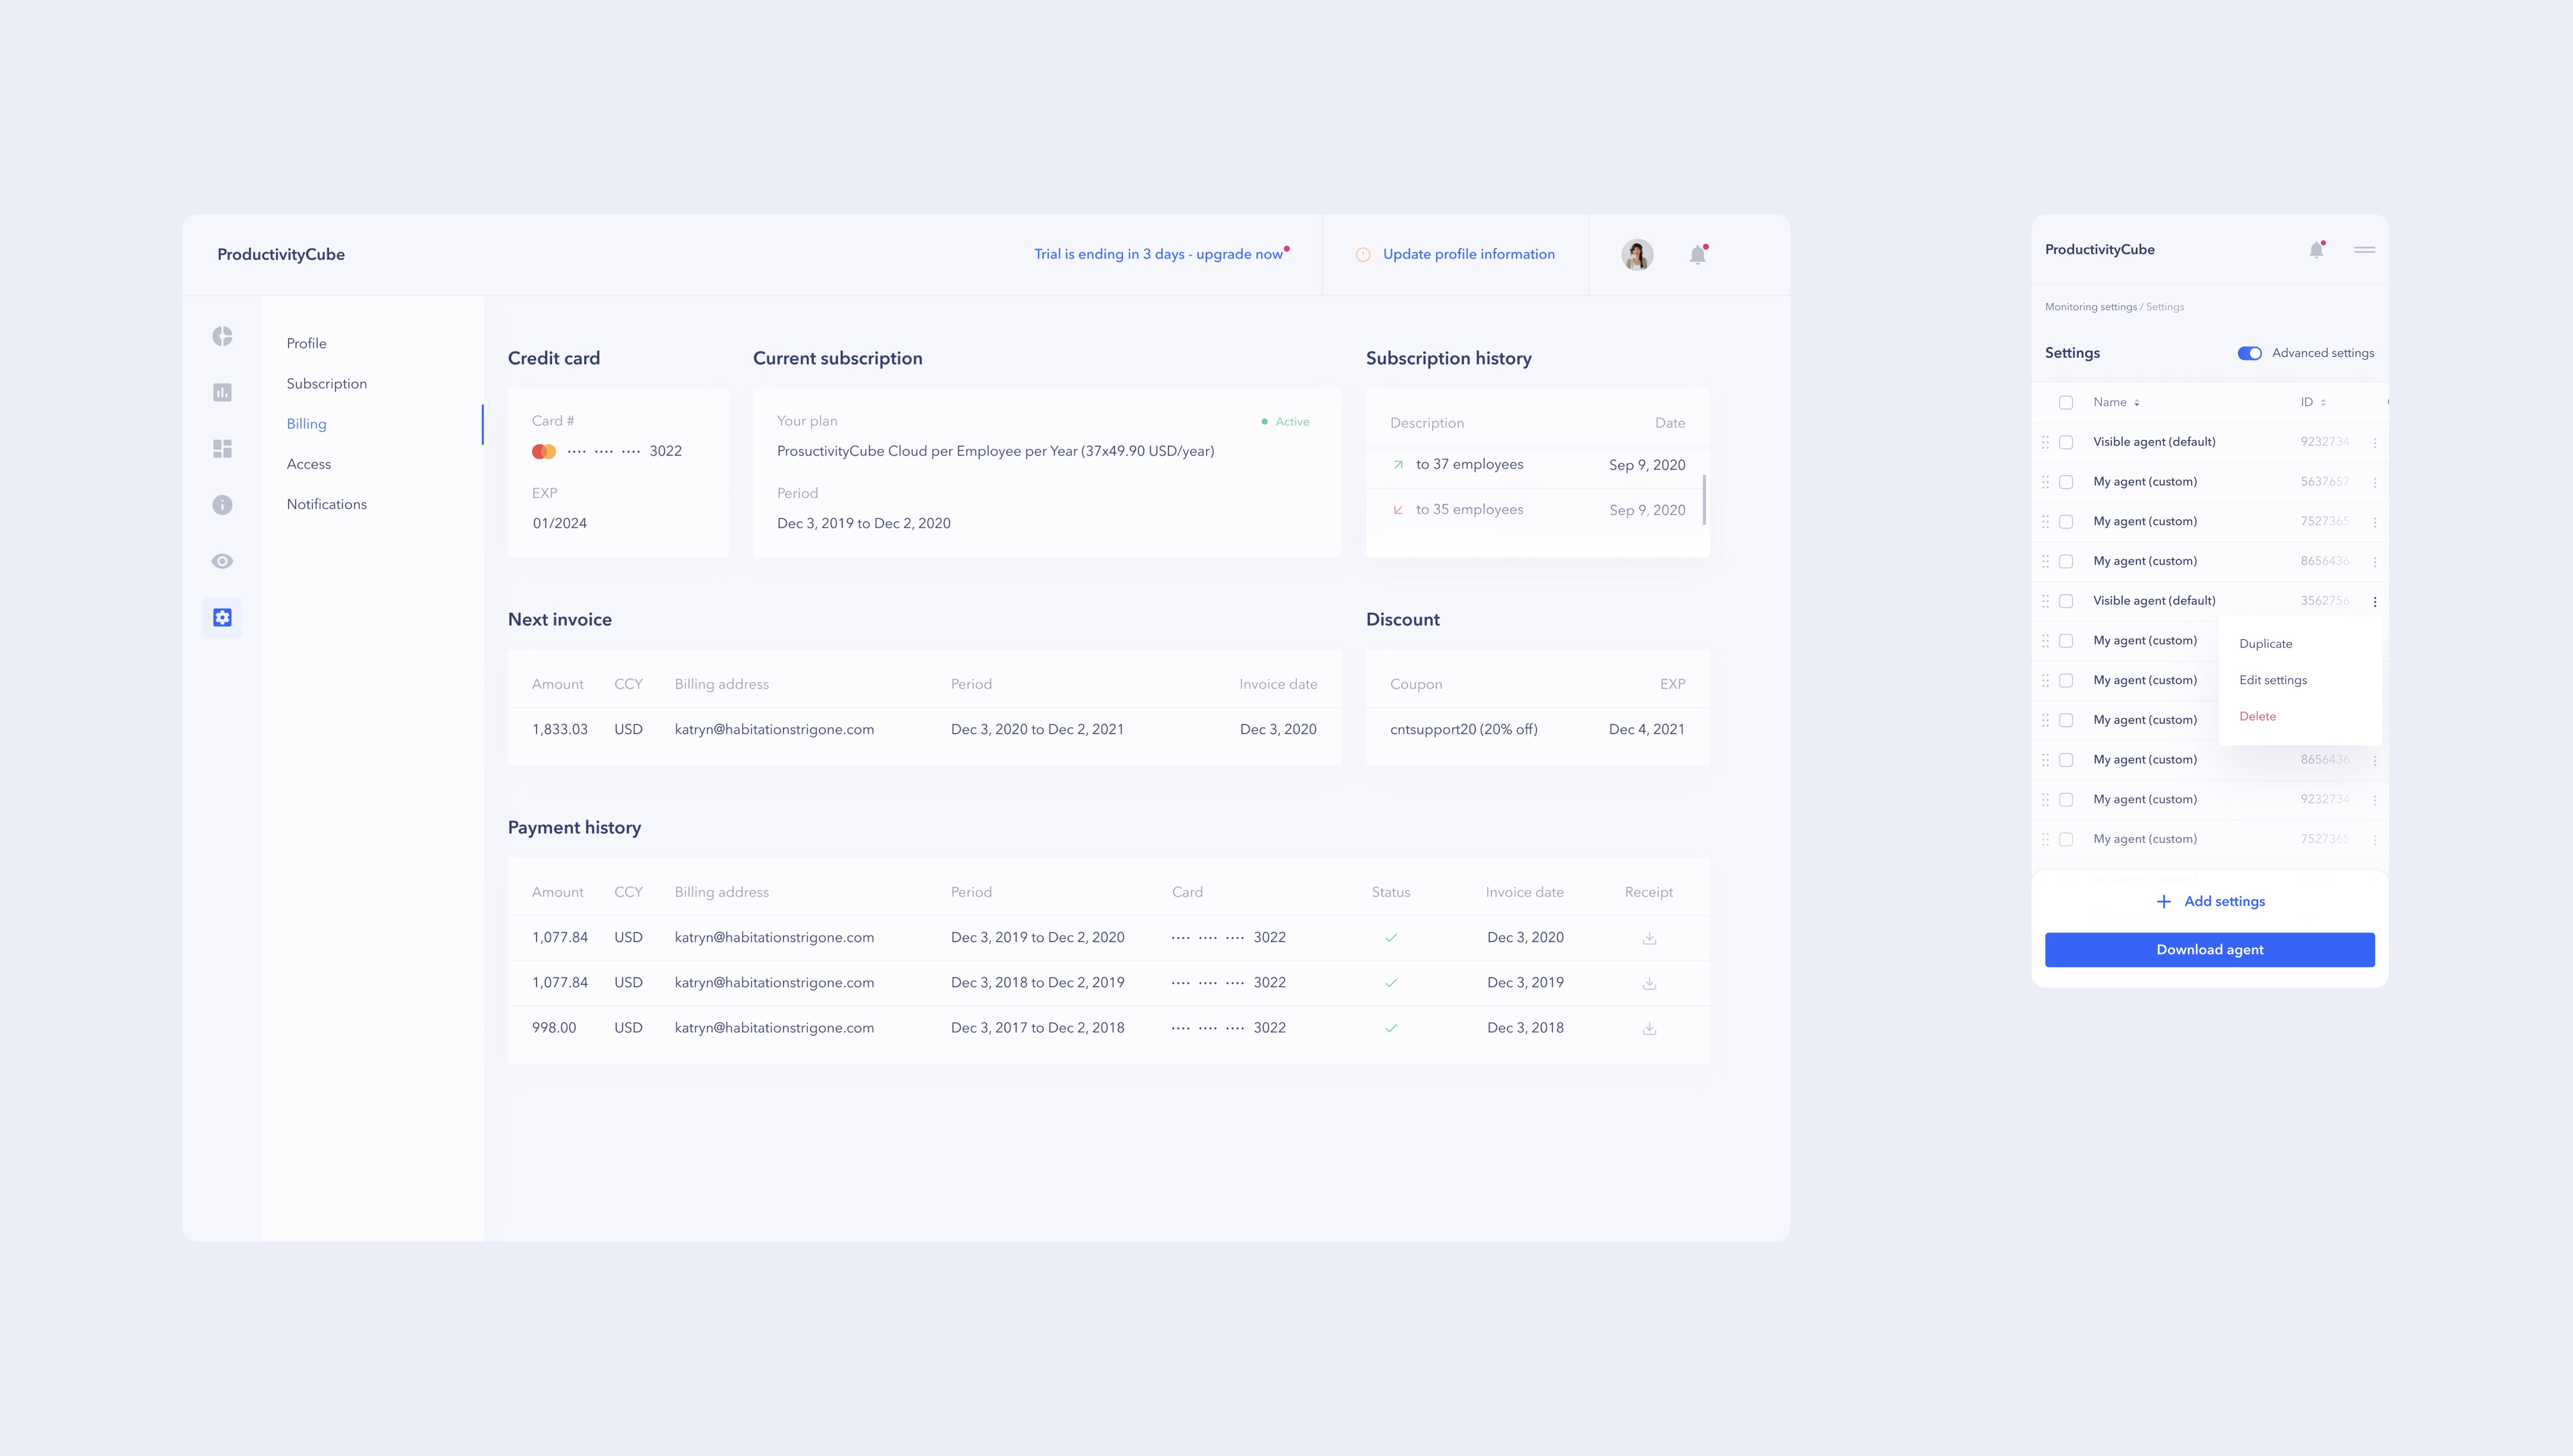Click the Dec 3, 2020 to Dec 2, 2021 period

click(x=1037, y=730)
